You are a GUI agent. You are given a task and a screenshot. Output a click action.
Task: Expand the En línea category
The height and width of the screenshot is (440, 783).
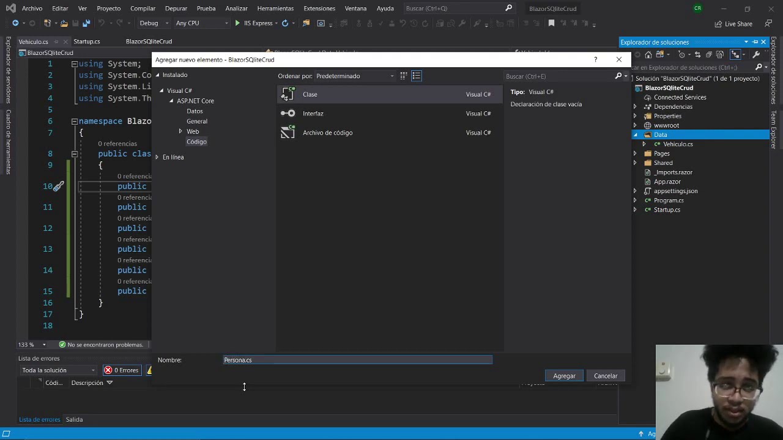[157, 157]
